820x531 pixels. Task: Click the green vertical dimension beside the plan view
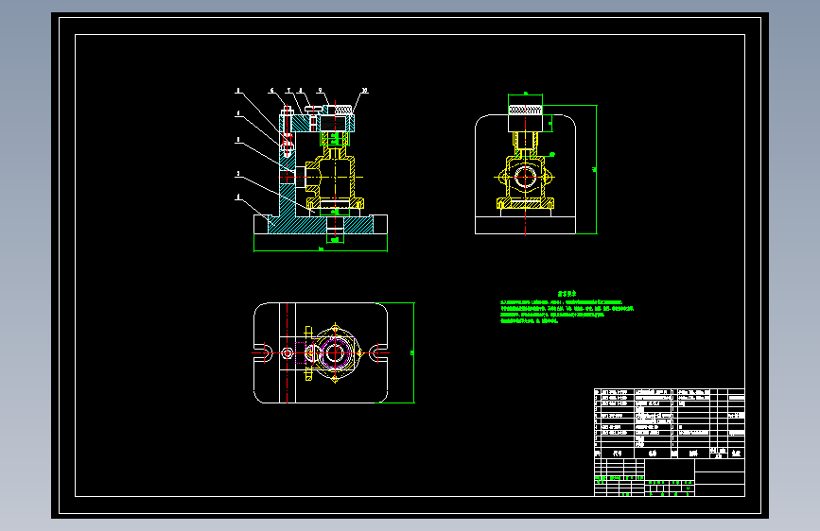[x=413, y=352]
